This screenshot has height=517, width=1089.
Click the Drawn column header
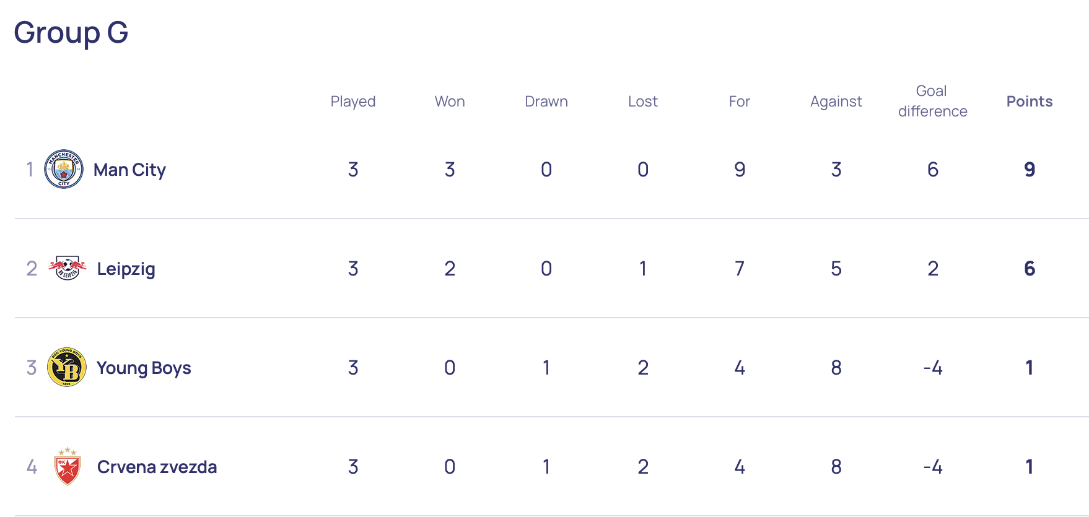coord(546,102)
